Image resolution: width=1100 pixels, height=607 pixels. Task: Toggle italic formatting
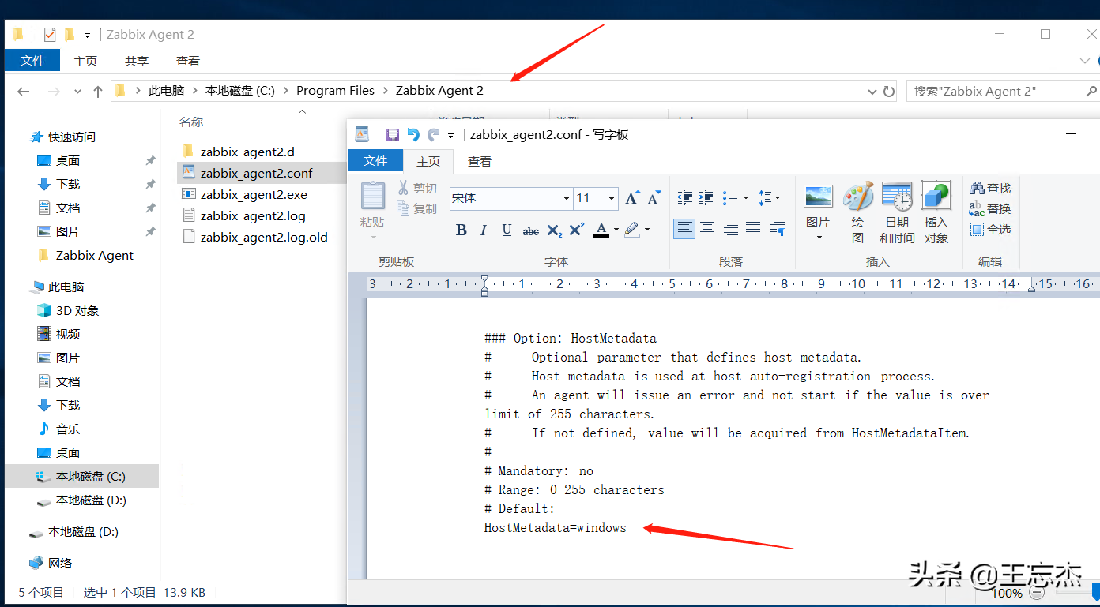[484, 230]
